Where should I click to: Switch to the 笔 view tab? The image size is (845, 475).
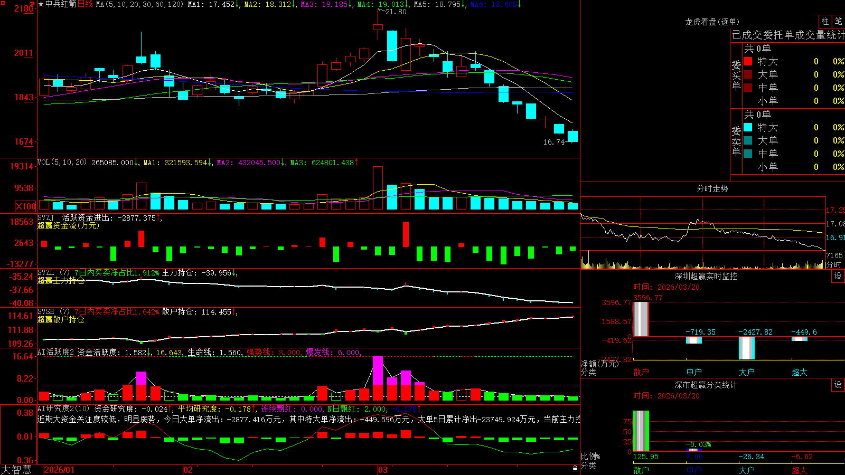click(838, 21)
